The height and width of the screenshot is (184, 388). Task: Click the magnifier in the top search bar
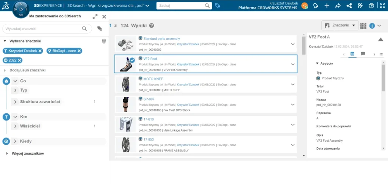[x=207, y=6]
